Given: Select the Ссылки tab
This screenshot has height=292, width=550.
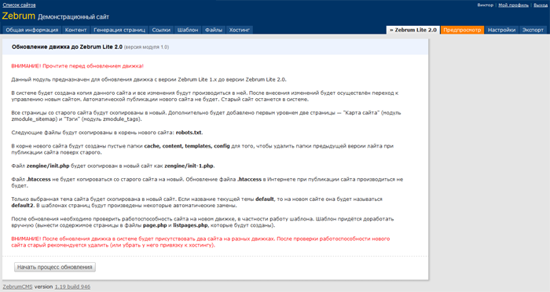Looking at the screenshot, I should [x=161, y=30].
